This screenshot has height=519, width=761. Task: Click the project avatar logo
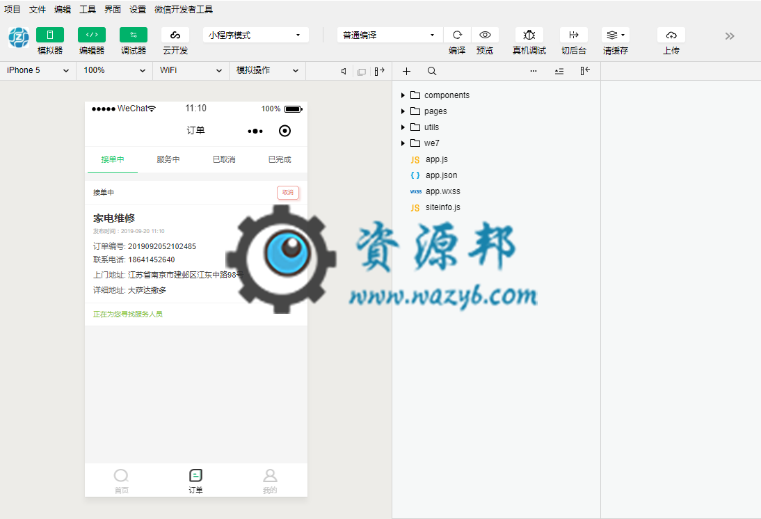pyautogui.click(x=19, y=38)
